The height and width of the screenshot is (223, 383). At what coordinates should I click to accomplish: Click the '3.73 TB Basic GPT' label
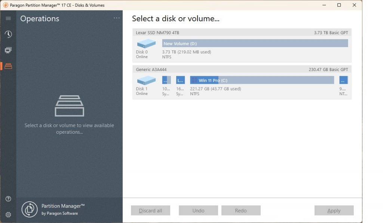point(331,33)
